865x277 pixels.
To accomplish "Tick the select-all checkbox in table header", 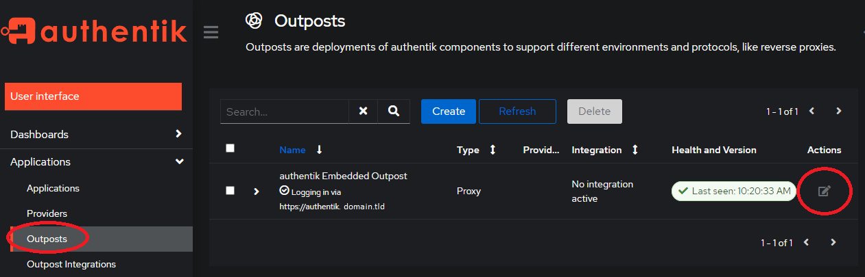I will [230, 148].
